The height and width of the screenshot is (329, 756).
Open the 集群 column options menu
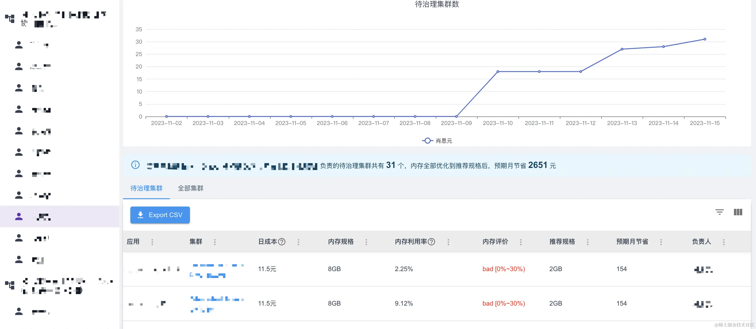pos(215,242)
